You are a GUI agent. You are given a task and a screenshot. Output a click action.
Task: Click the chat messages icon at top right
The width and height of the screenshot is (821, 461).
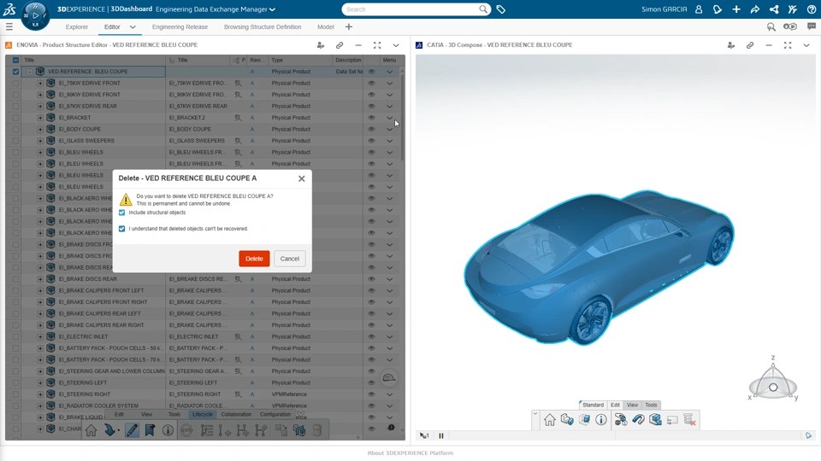coord(812,26)
